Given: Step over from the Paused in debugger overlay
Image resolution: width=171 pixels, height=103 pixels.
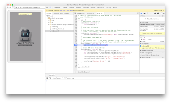Looking at the screenshot, I should point(31,14).
